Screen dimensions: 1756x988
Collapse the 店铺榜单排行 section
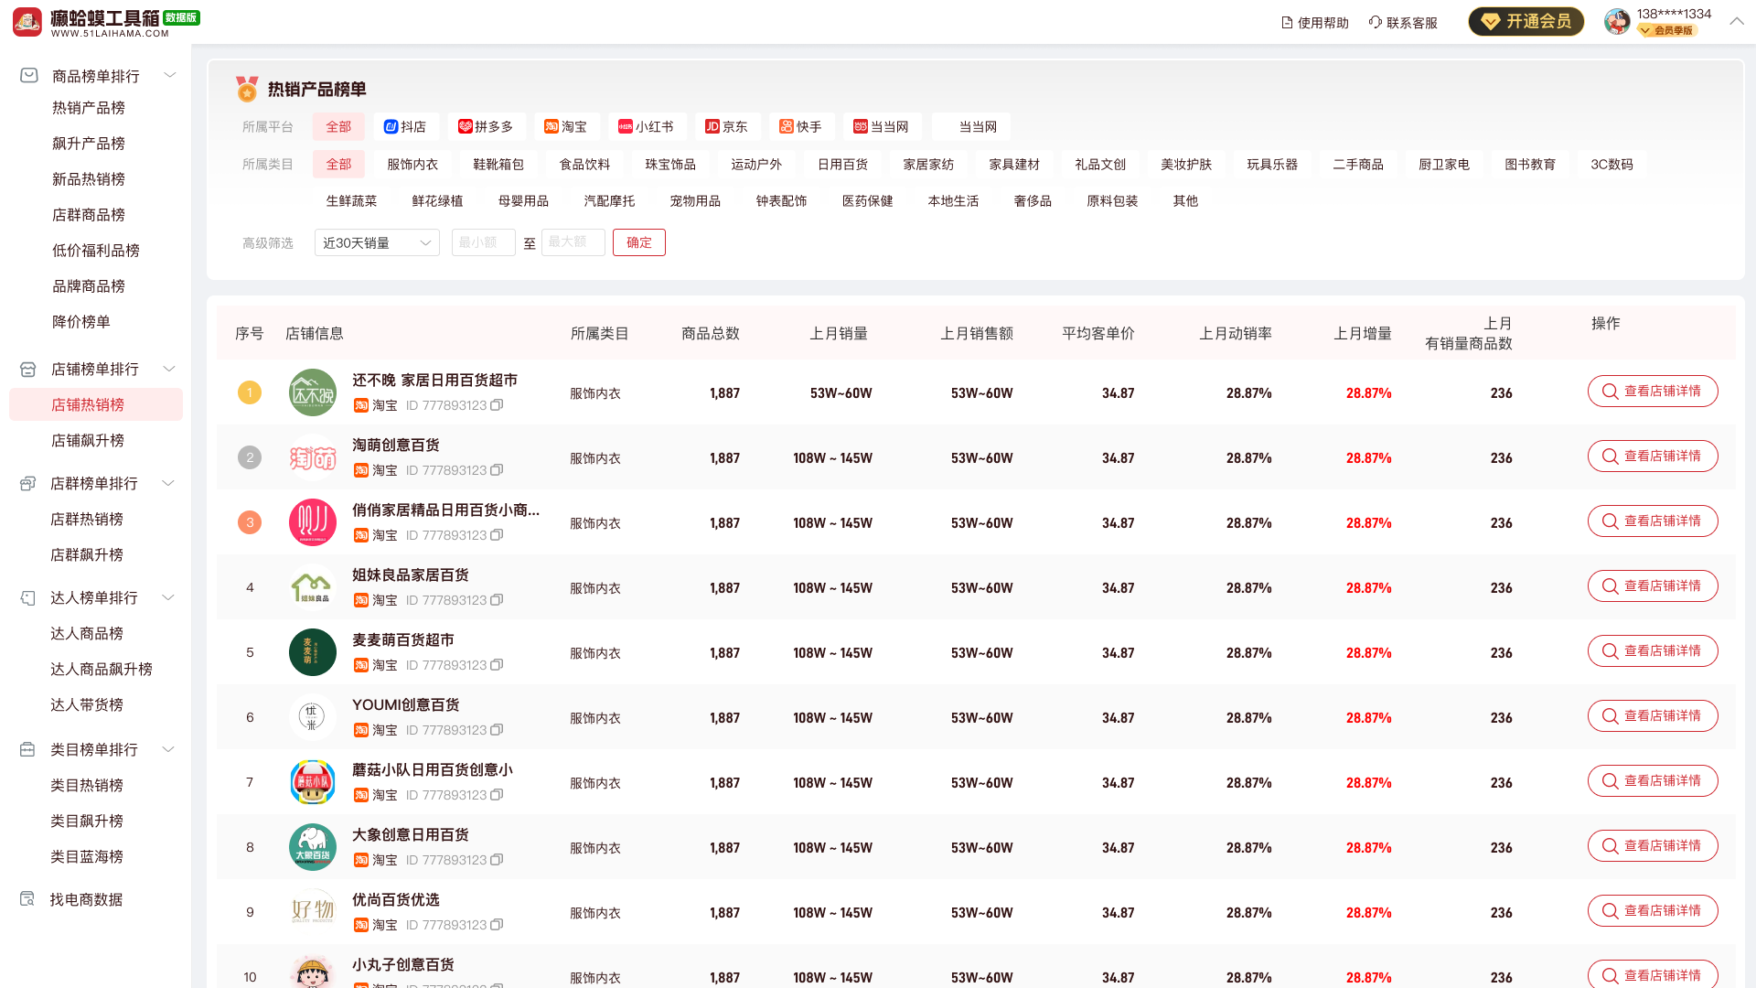[x=168, y=369]
